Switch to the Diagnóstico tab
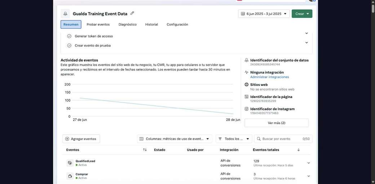The width and height of the screenshot is (375, 184). coord(128,24)
